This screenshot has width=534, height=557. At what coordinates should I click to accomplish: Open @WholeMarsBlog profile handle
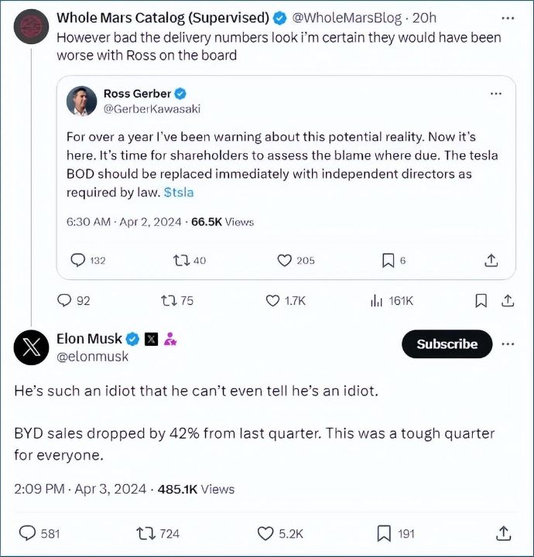point(347,18)
